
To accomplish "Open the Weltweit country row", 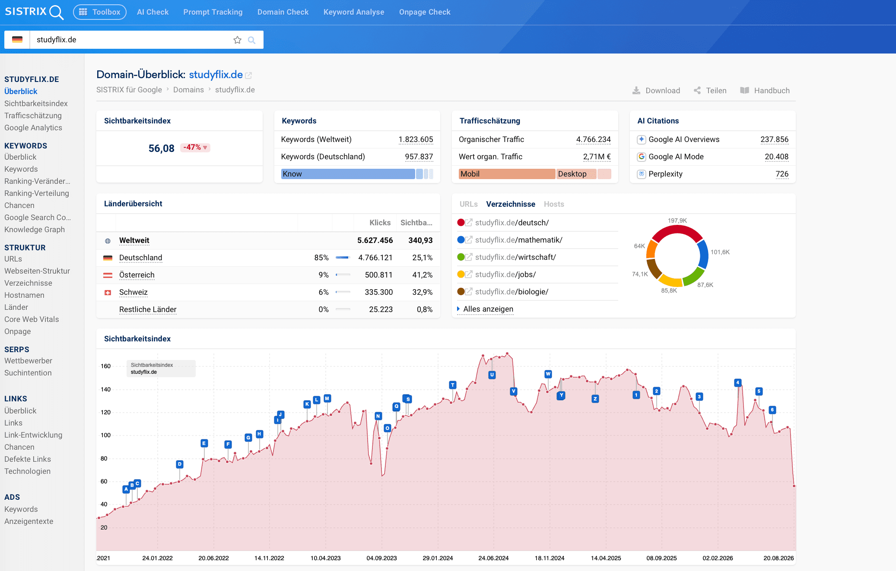I will pyautogui.click(x=268, y=240).
